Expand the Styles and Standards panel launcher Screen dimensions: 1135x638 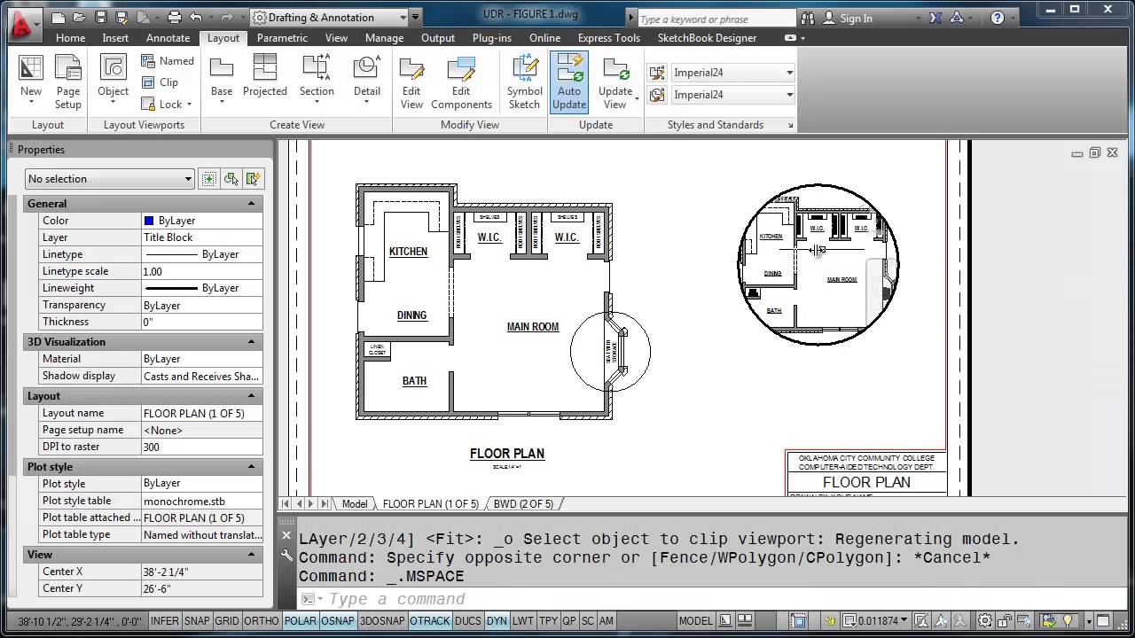pos(790,125)
